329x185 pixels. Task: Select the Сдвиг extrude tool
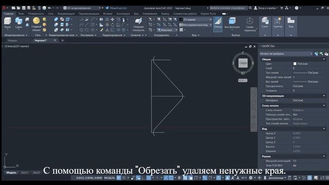[19, 23]
